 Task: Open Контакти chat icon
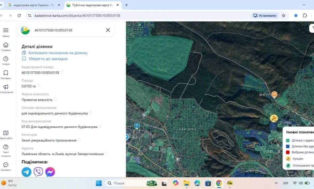(6, 165)
